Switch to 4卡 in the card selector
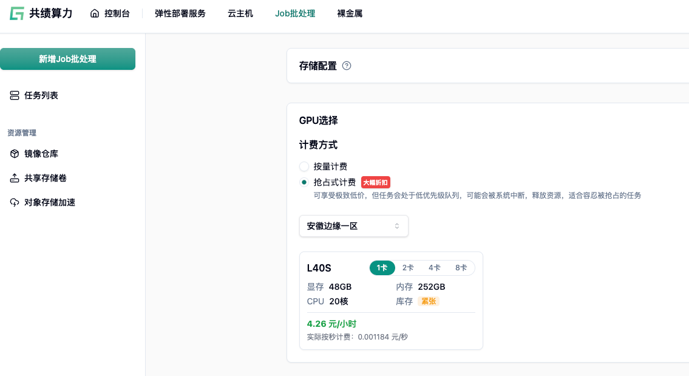 [434, 268]
